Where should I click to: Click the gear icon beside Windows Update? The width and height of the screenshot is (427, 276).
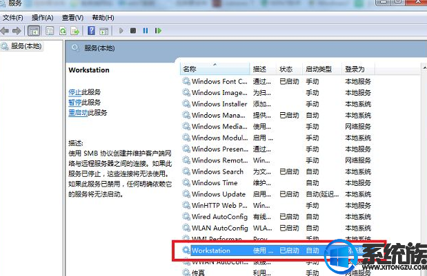(186, 194)
